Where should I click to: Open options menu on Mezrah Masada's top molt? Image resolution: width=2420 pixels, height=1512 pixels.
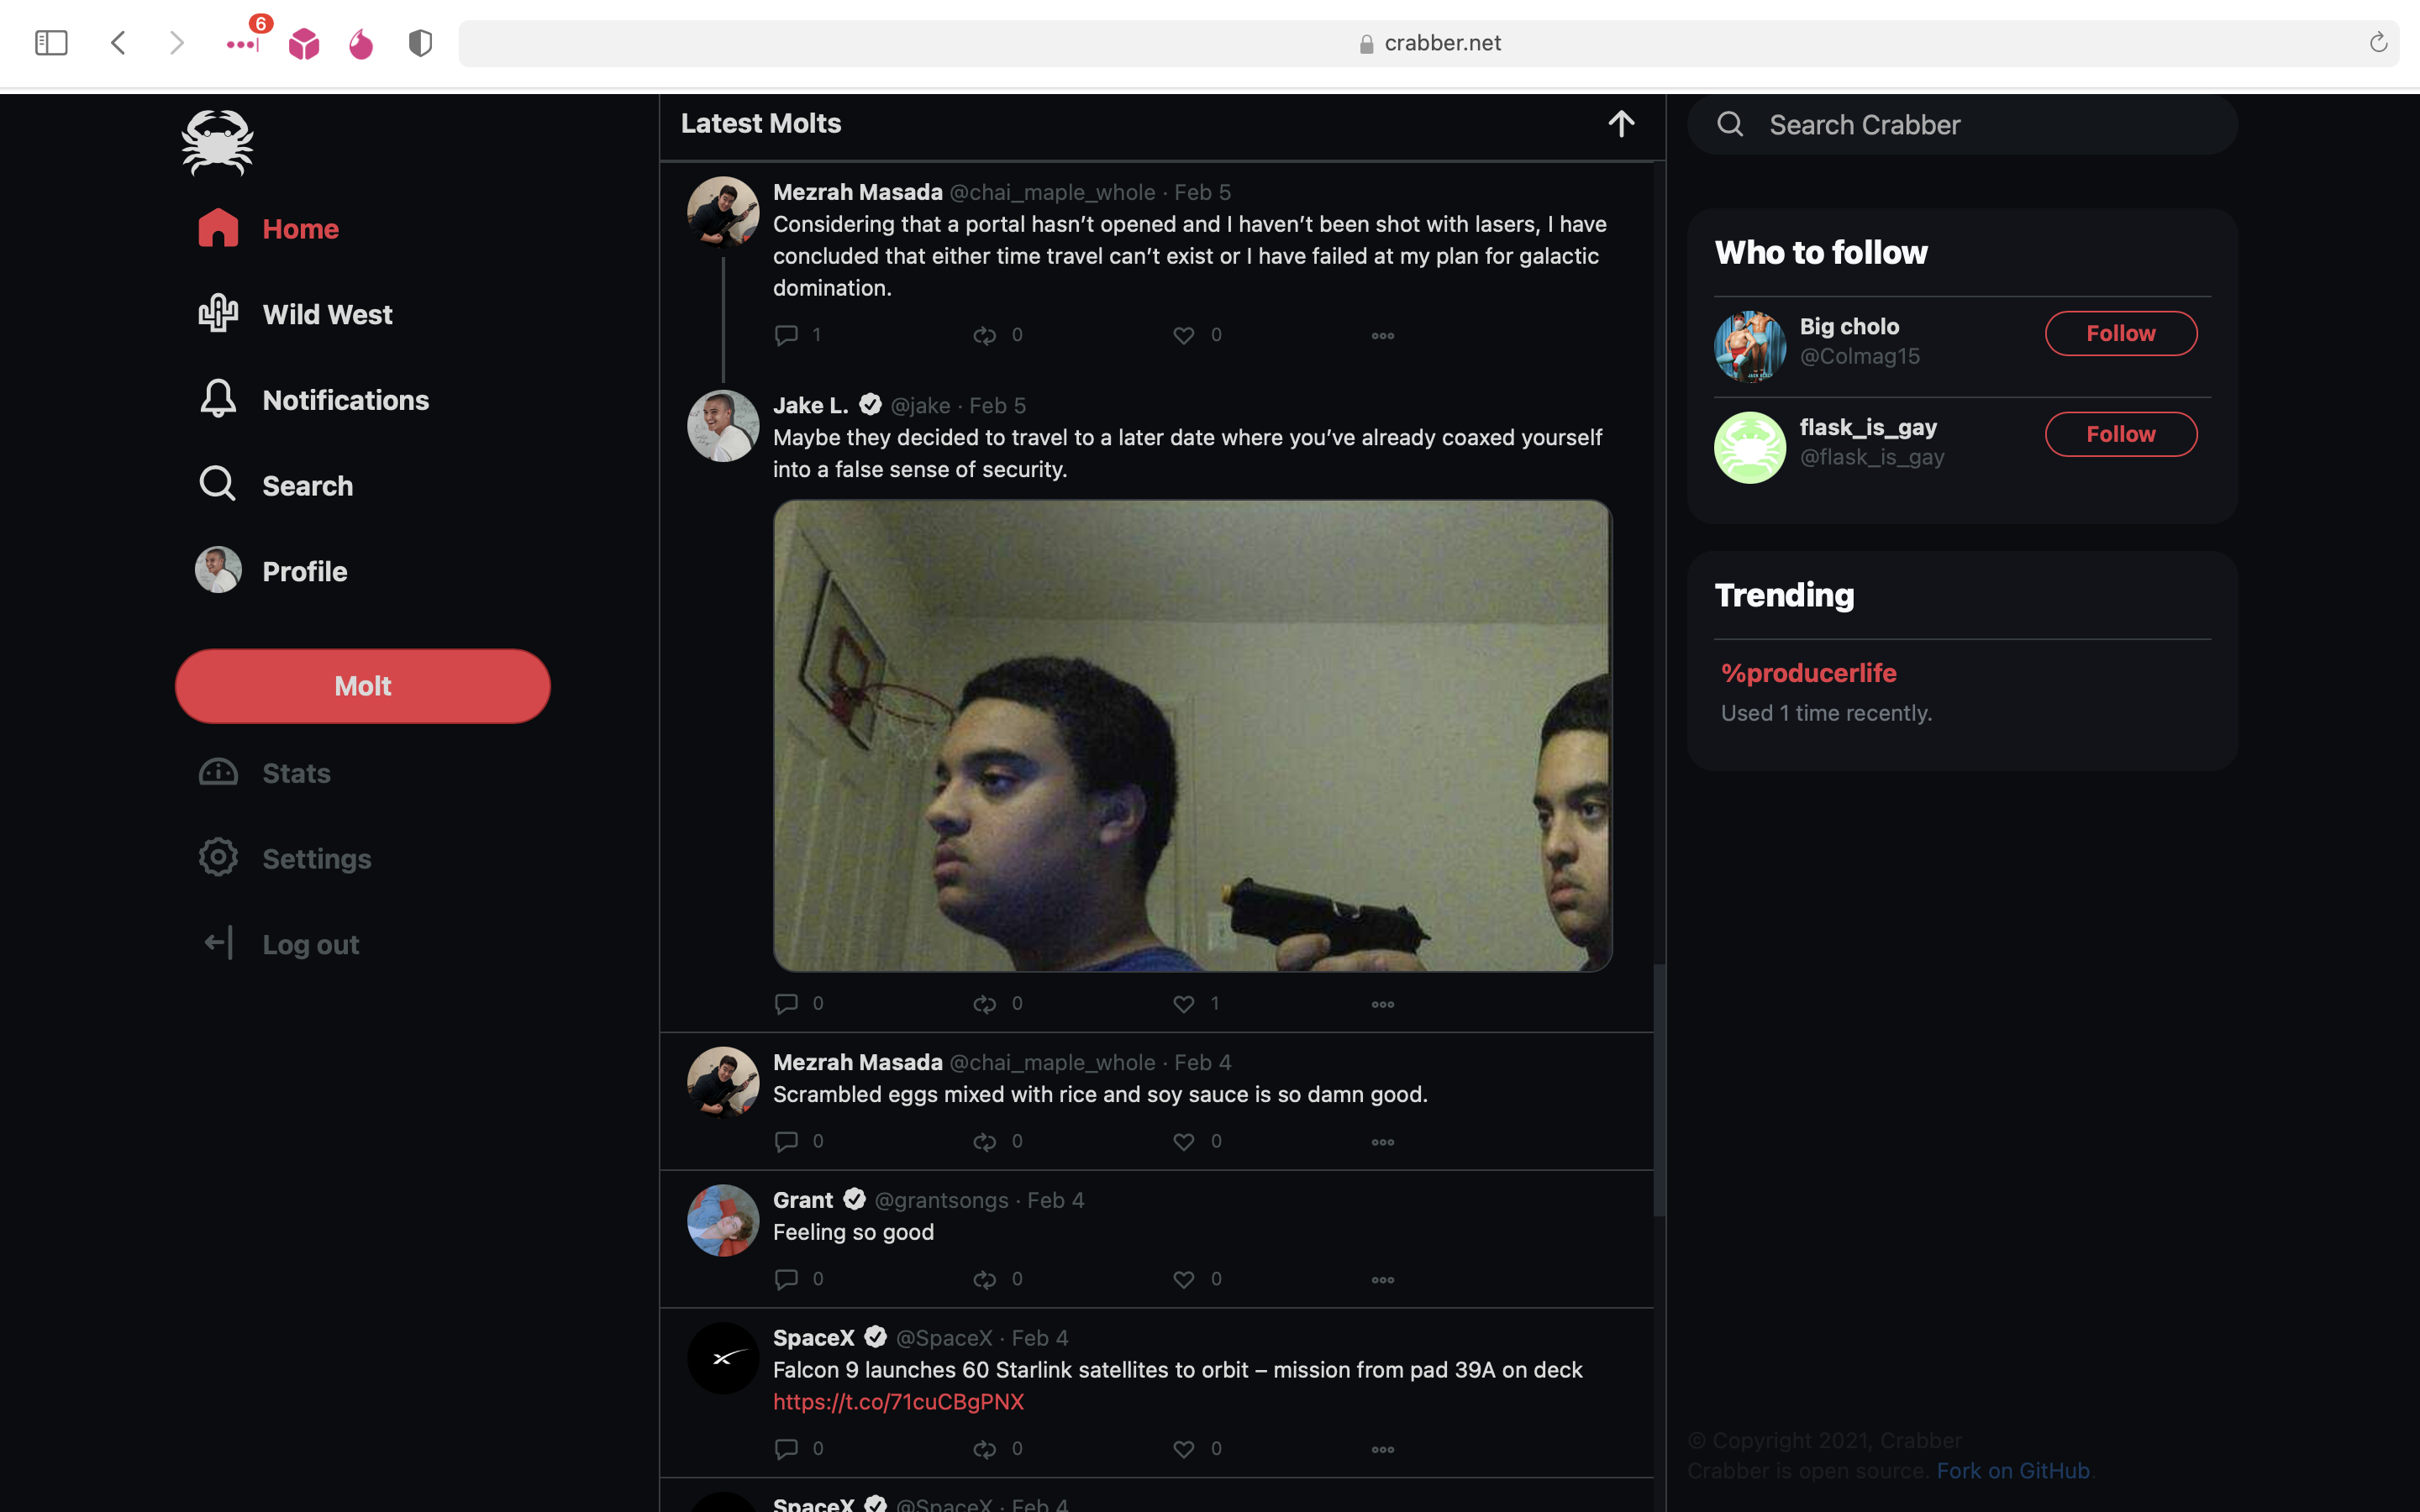tap(1382, 335)
